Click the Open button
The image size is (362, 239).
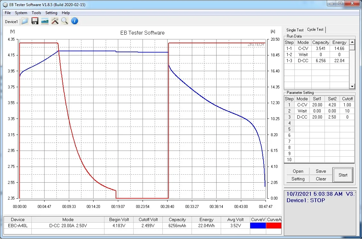(298, 171)
